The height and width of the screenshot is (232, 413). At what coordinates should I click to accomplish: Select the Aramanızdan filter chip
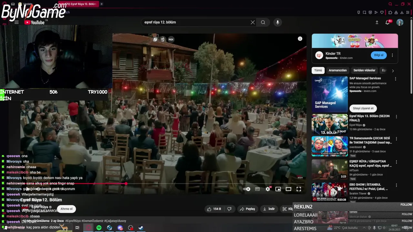[x=337, y=70]
